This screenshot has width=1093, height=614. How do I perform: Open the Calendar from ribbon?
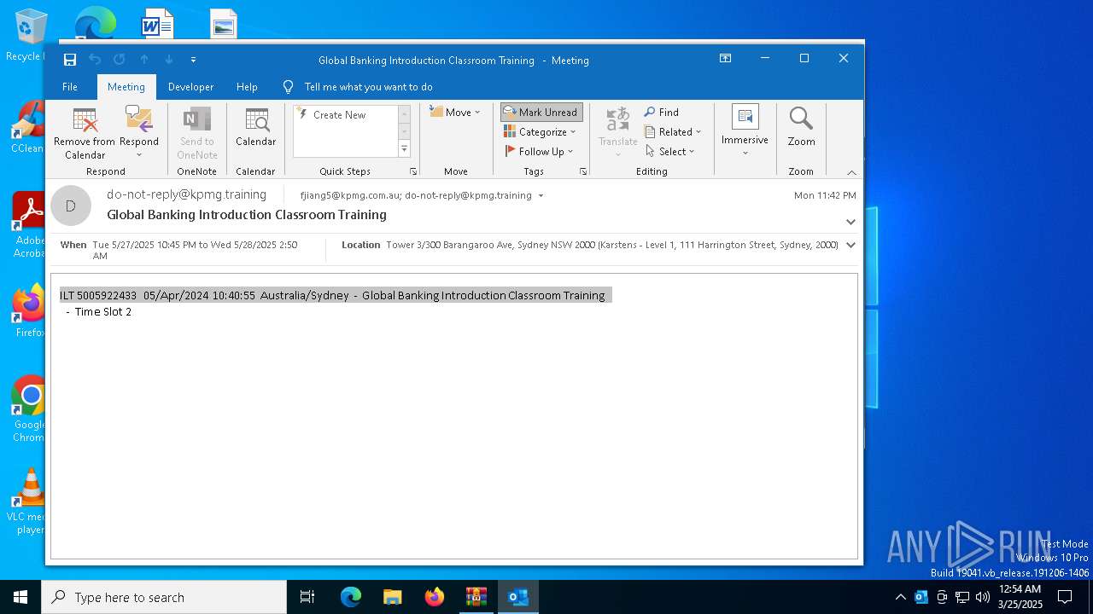click(x=256, y=128)
